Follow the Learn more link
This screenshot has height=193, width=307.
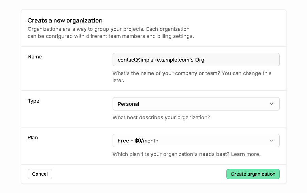(x=245, y=154)
